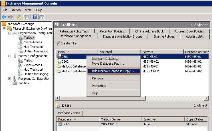Switch to the Database Availability Groups tab

(123, 36)
